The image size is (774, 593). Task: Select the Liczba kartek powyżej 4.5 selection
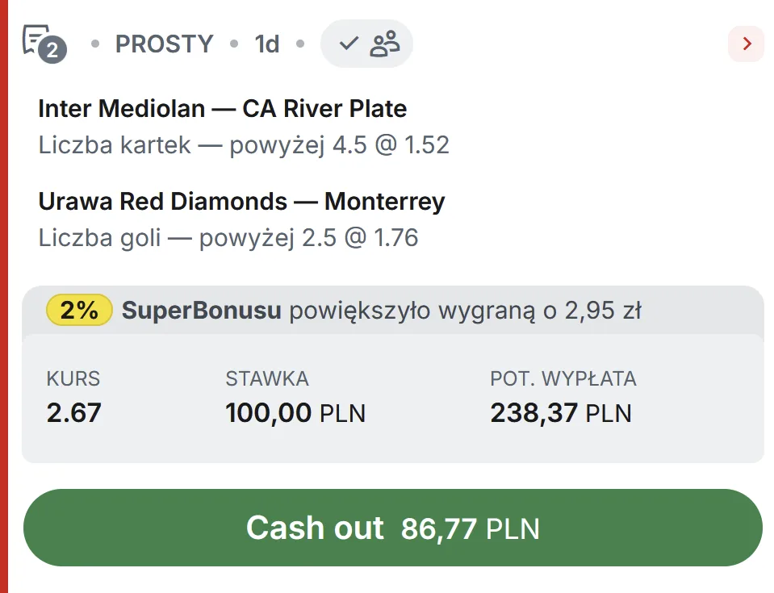[244, 145]
